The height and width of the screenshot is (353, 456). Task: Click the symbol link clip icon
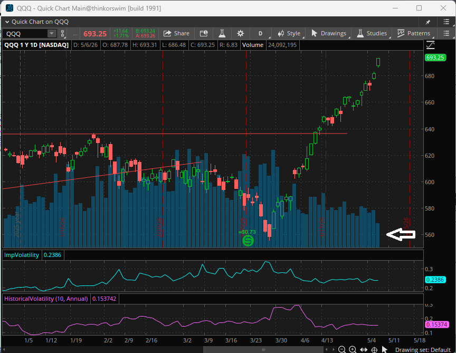[x=62, y=33]
